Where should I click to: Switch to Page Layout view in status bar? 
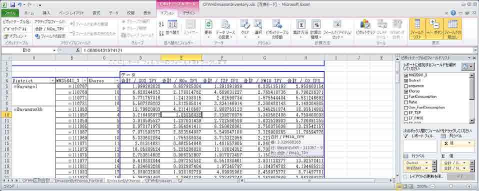[x=405, y=186]
